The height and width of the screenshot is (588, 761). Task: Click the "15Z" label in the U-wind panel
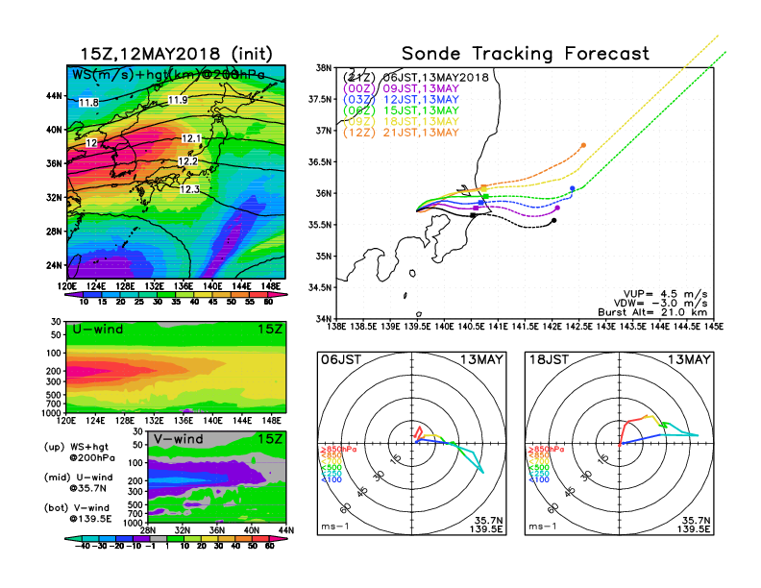tap(270, 330)
